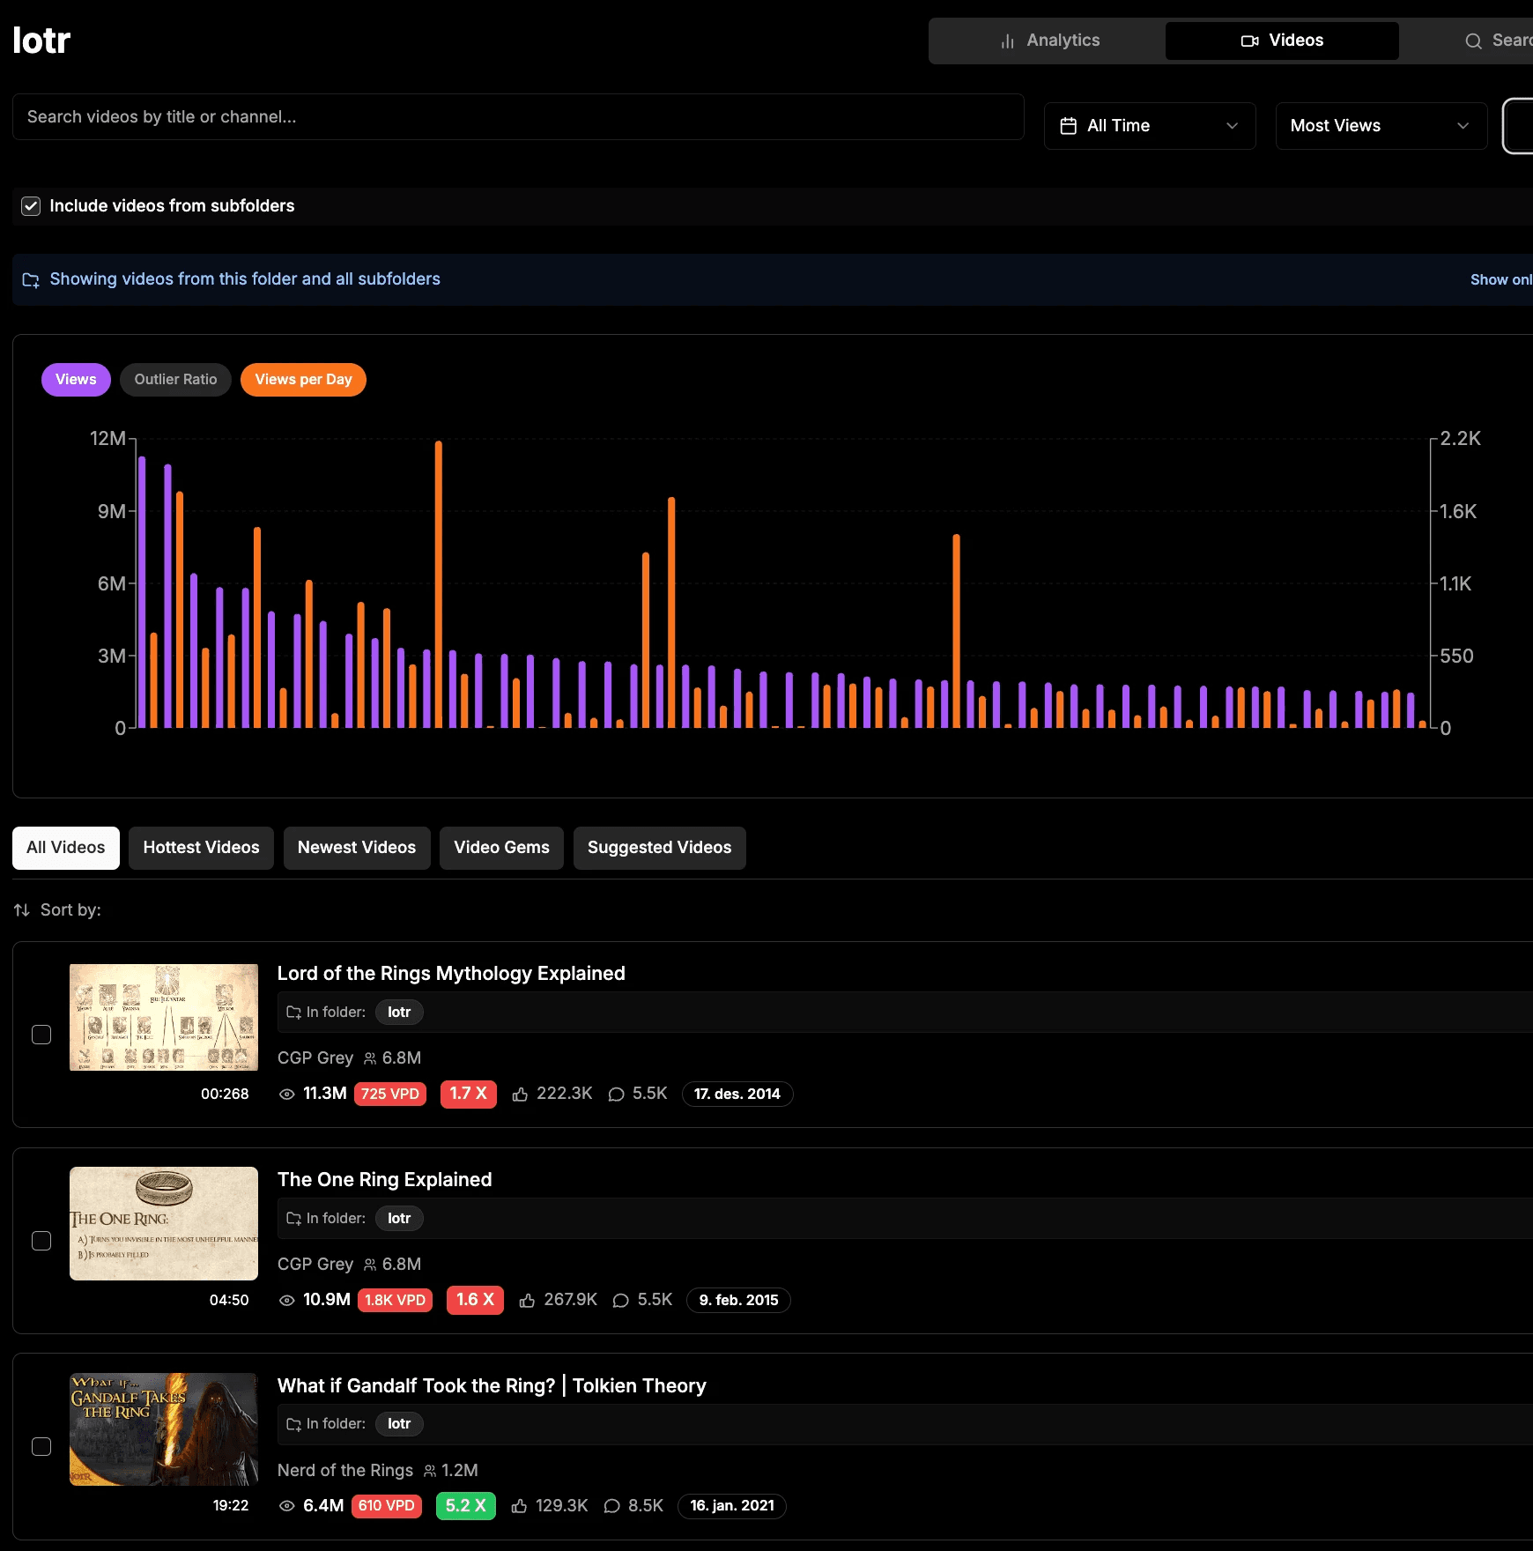Click the 04:50 duration label

[x=229, y=1301]
